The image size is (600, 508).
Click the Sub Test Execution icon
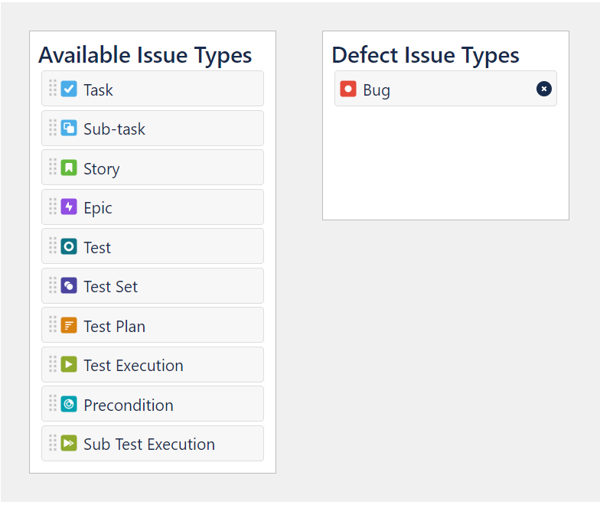tap(69, 443)
